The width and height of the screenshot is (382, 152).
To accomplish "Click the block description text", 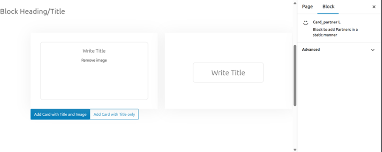I will [335, 33].
